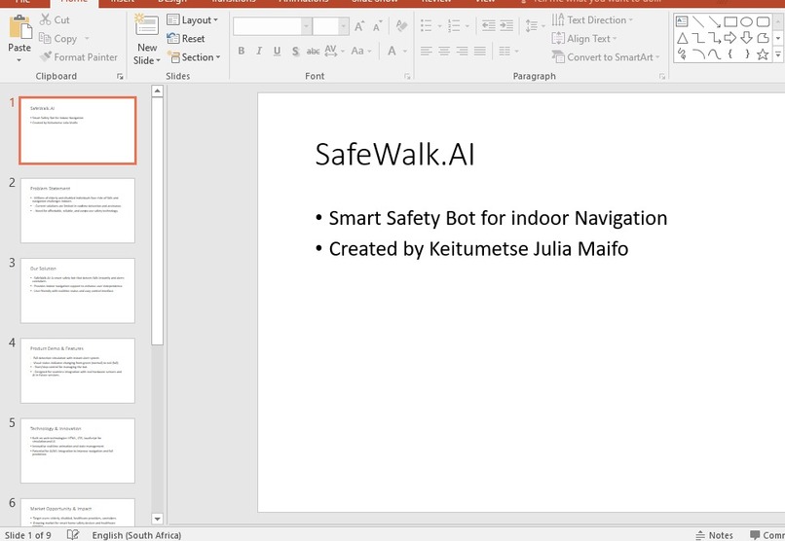The width and height of the screenshot is (785, 541).
Task: Select the Elbow Arrow Connector shape
Action: [x=715, y=38]
